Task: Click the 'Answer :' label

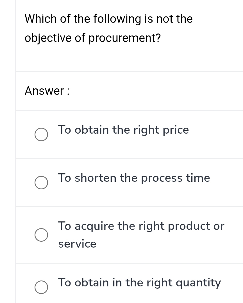Action: tap(47, 91)
